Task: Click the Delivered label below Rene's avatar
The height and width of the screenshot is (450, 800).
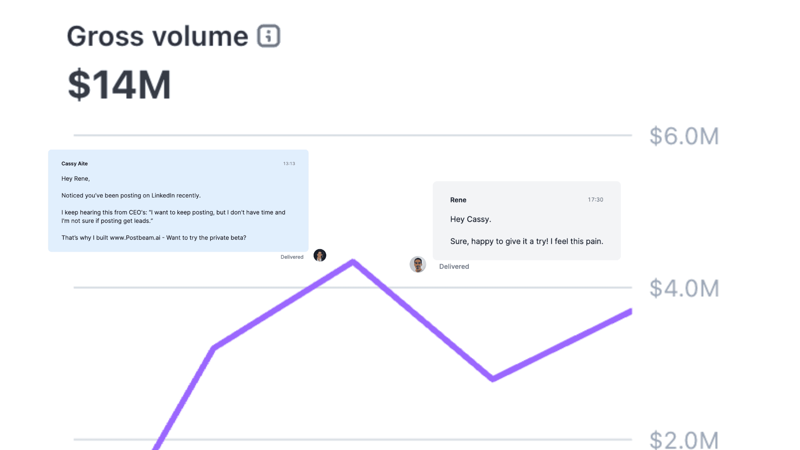Action: coord(454,266)
